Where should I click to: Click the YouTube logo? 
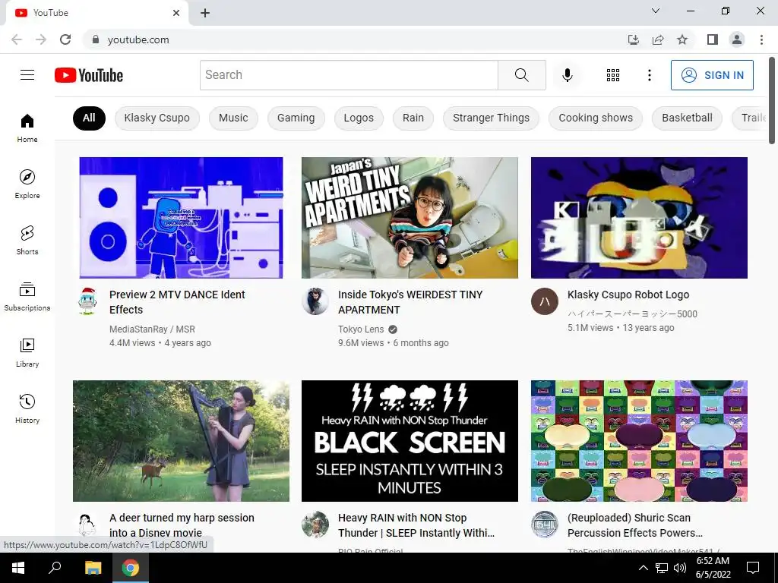pyautogui.click(x=89, y=75)
